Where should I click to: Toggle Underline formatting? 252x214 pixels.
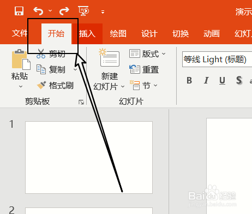222,80
